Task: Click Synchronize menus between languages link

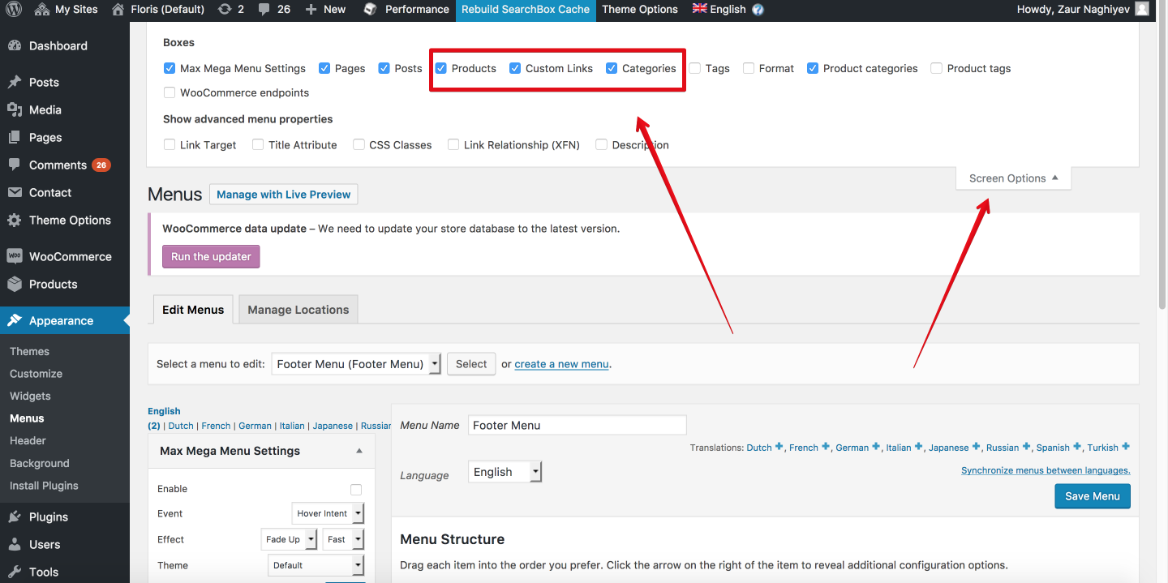Action: 1046,470
